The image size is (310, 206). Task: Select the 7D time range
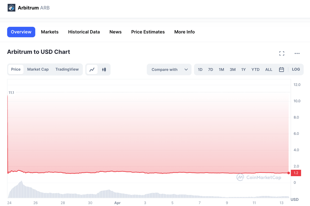[x=211, y=69]
